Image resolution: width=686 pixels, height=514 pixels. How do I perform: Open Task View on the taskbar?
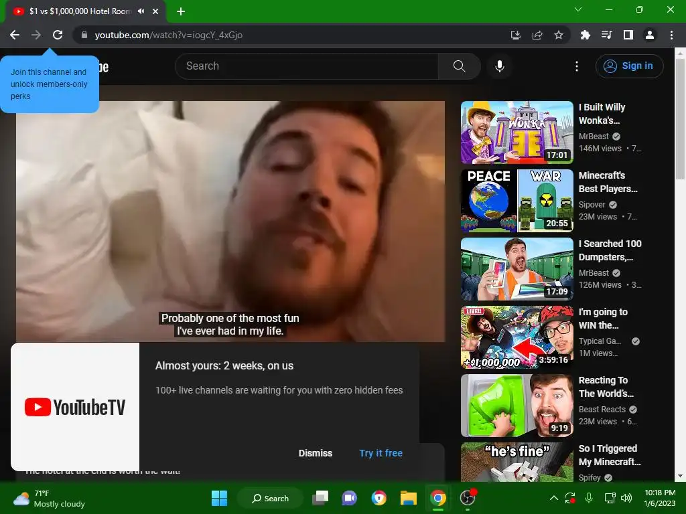[320, 498]
